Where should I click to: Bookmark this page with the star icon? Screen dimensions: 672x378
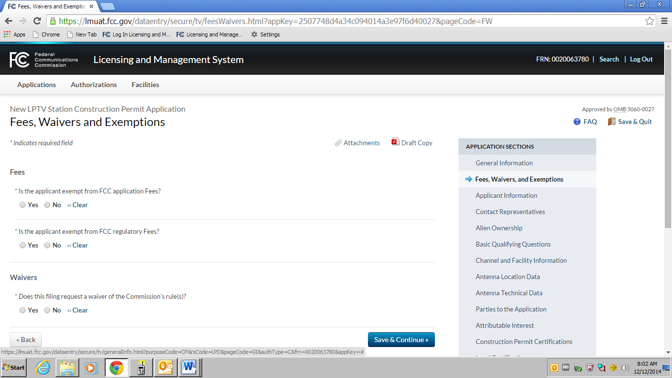click(650, 21)
